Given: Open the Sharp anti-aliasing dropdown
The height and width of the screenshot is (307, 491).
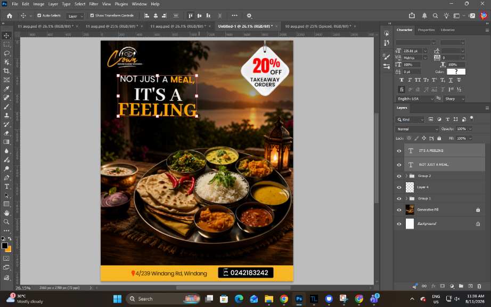Looking at the screenshot, I should (454, 99).
